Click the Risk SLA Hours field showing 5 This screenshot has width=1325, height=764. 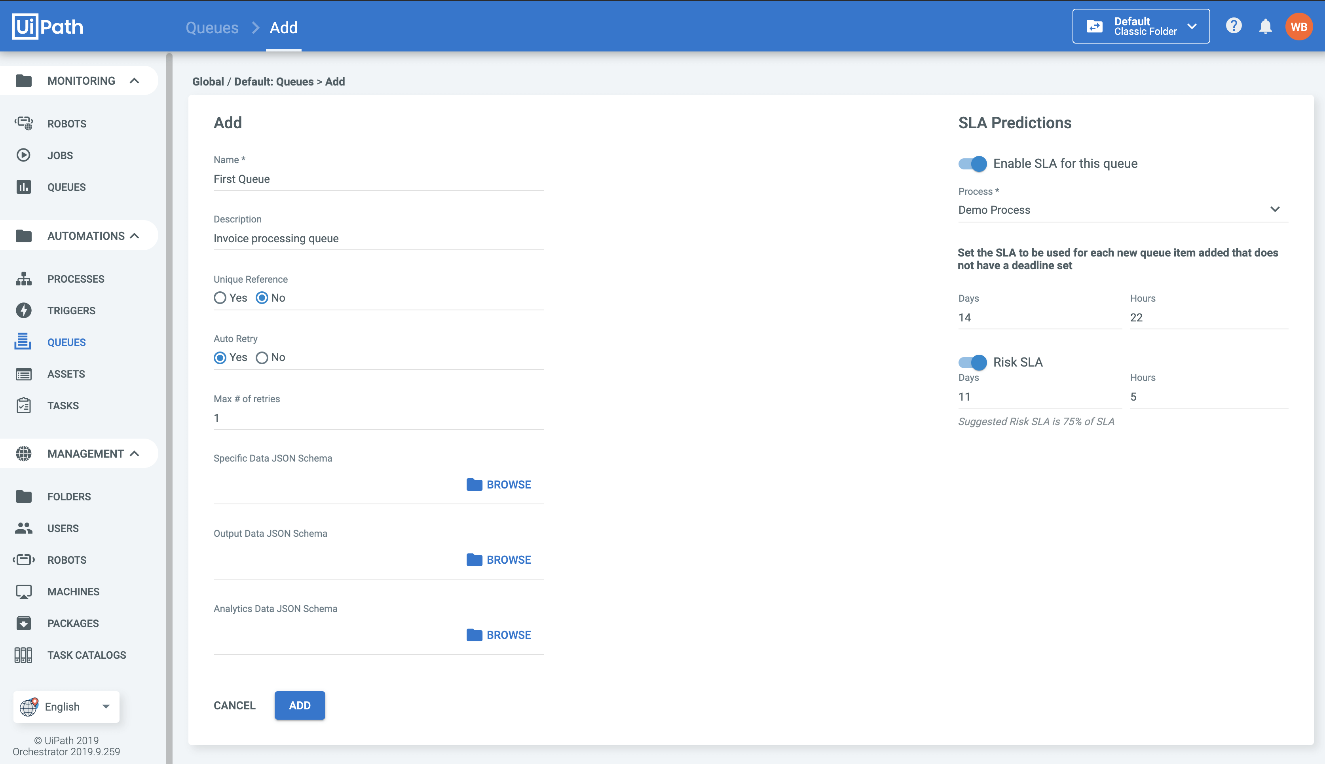(1209, 397)
